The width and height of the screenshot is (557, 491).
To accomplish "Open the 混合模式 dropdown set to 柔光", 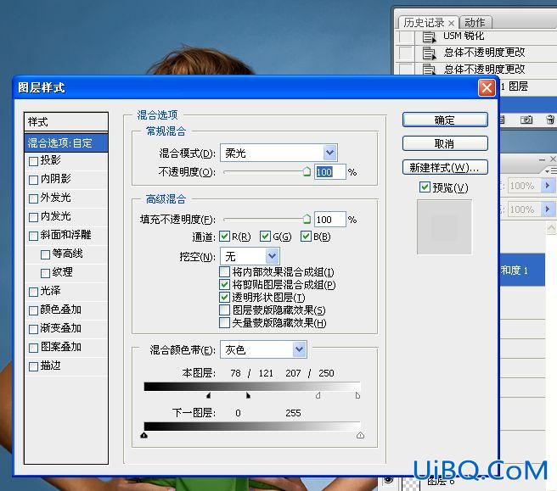I will pyautogui.click(x=278, y=153).
